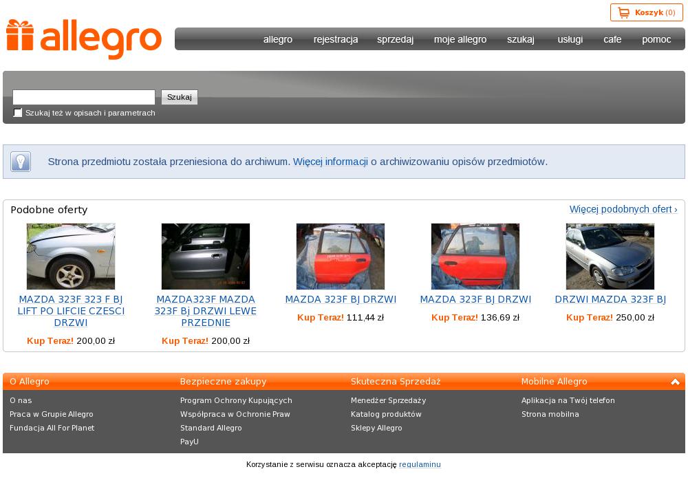Open the 'regulaminu' terms link
This screenshot has height=478, width=688.
pos(420,464)
